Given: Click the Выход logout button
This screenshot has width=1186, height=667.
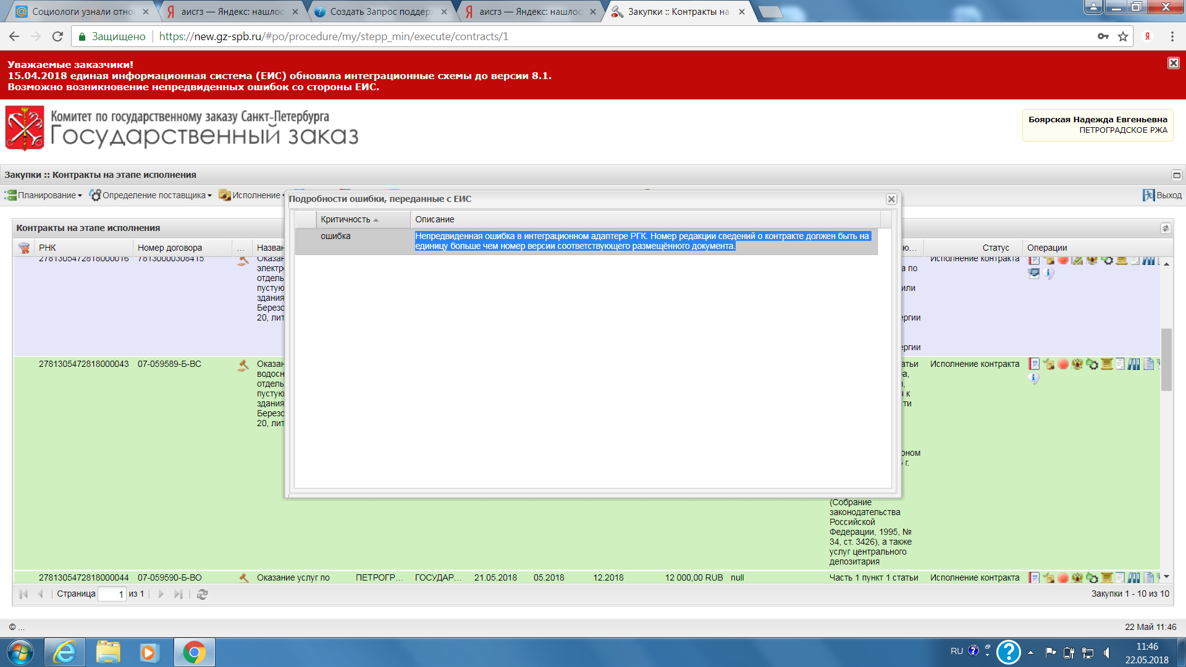Looking at the screenshot, I should pyautogui.click(x=1162, y=195).
